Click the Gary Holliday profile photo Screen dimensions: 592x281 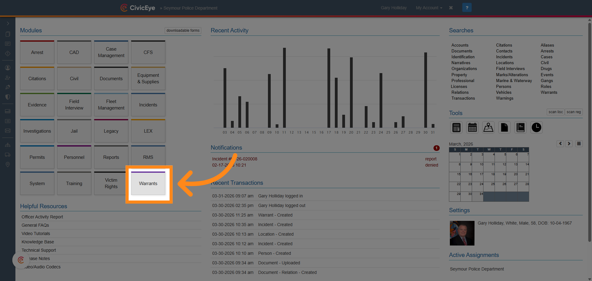(462, 233)
